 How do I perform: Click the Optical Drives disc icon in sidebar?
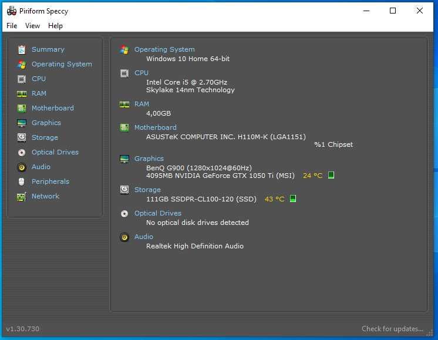[x=22, y=153]
